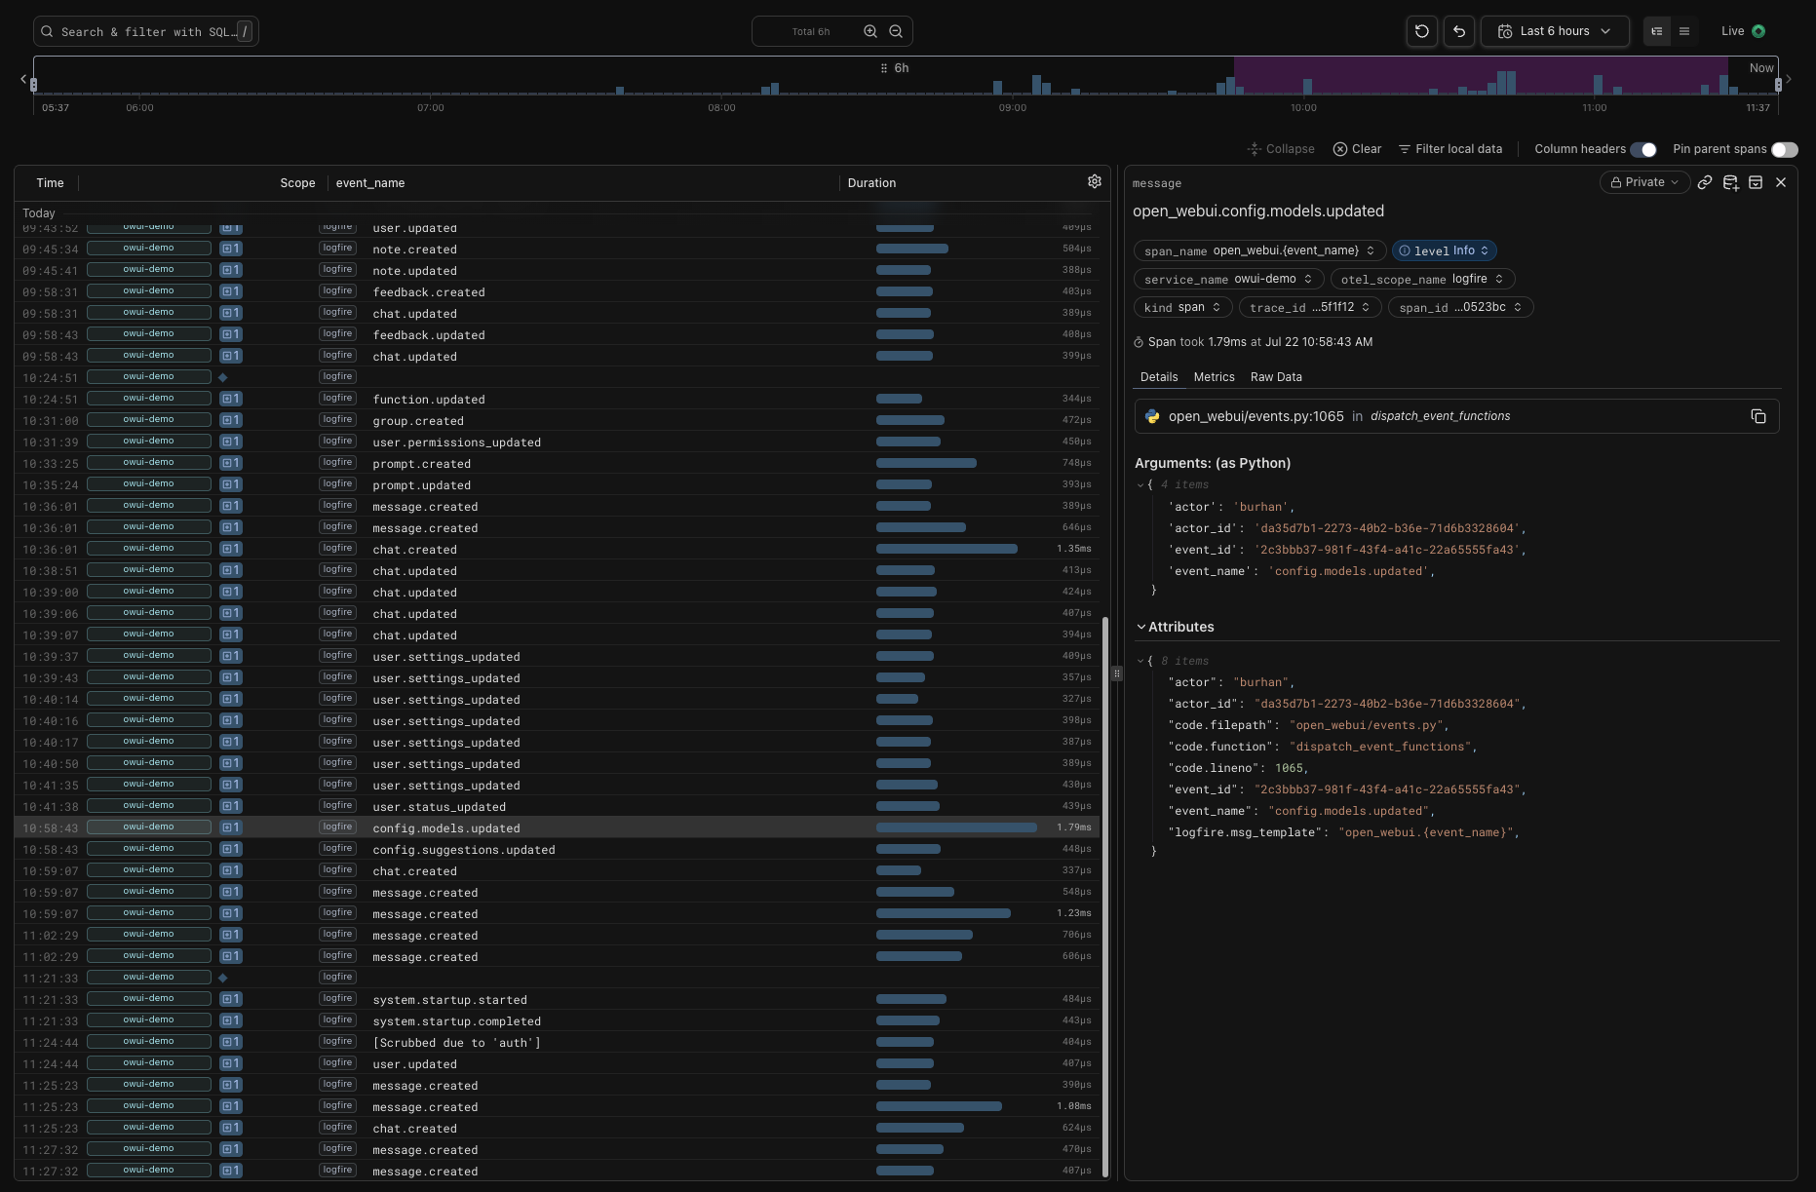This screenshot has width=1816, height=1192.
Task: Zoom in on the timeline
Action: point(870,31)
